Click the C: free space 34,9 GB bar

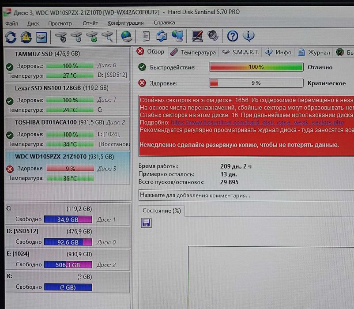[x=68, y=219]
